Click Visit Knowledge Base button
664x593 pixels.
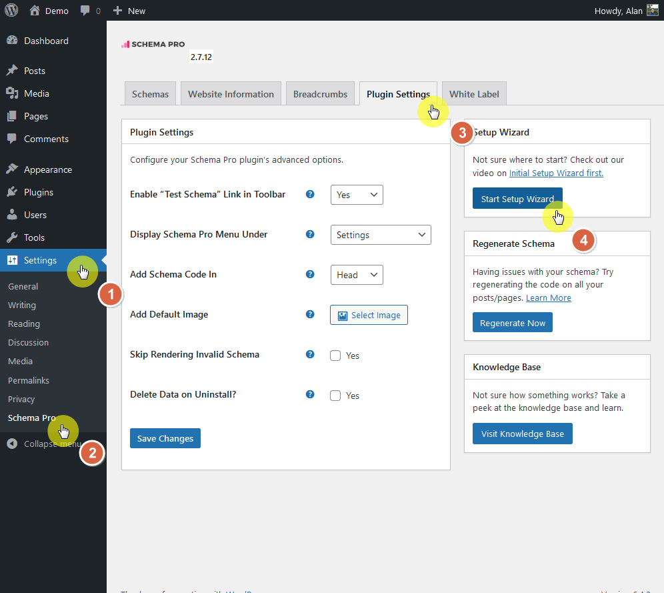[x=523, y=434]
